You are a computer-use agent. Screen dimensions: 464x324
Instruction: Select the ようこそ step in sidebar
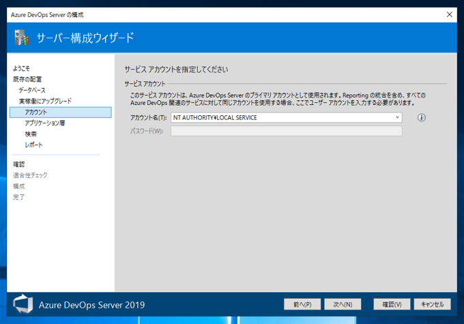(21, 68)
